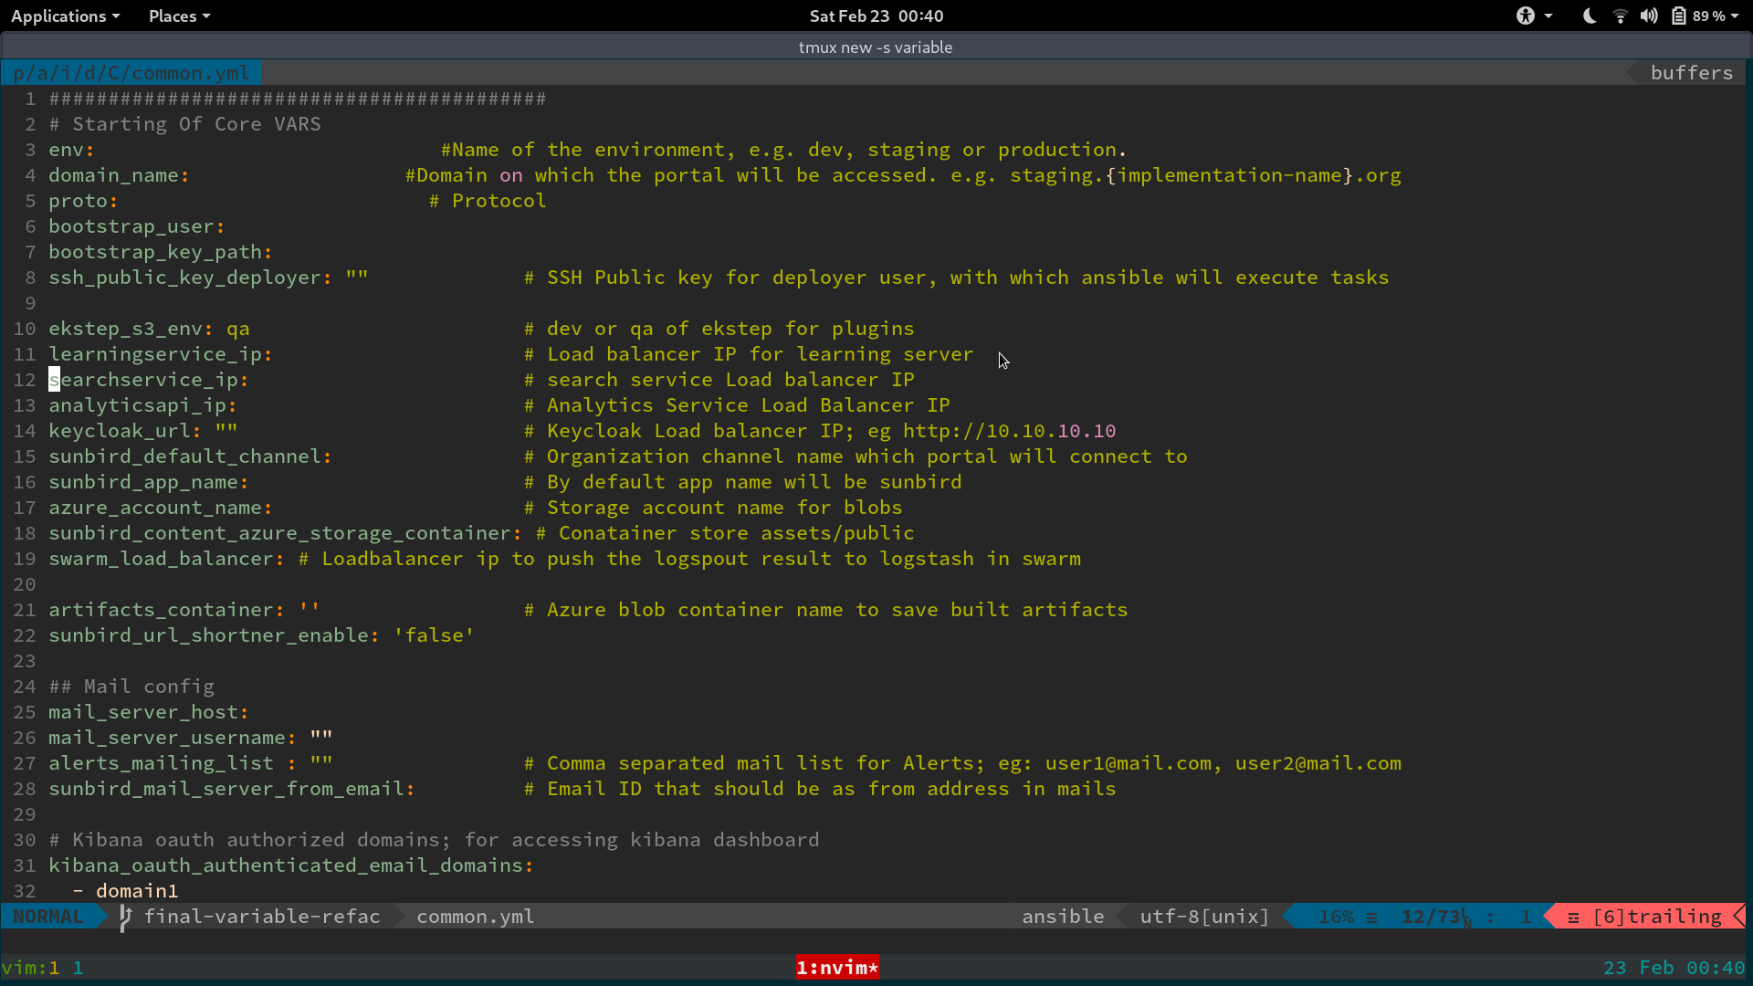Place cursor on domain_name: key
Screen dimensions: 1753x986
click(119, 174)
